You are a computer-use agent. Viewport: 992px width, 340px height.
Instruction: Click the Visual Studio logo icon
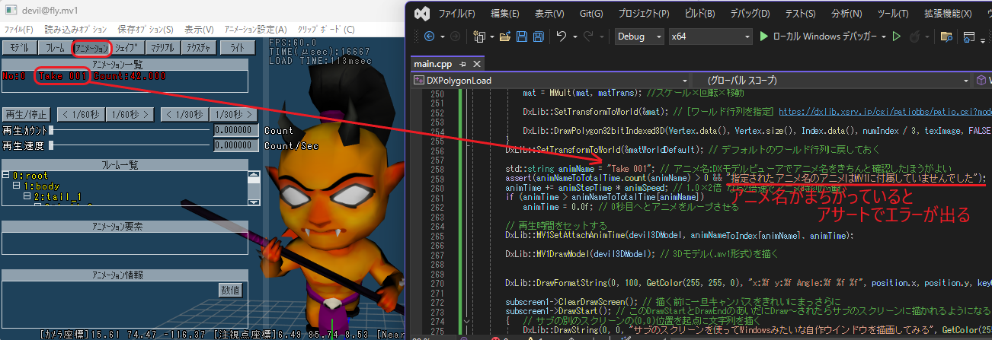(422, 13)
